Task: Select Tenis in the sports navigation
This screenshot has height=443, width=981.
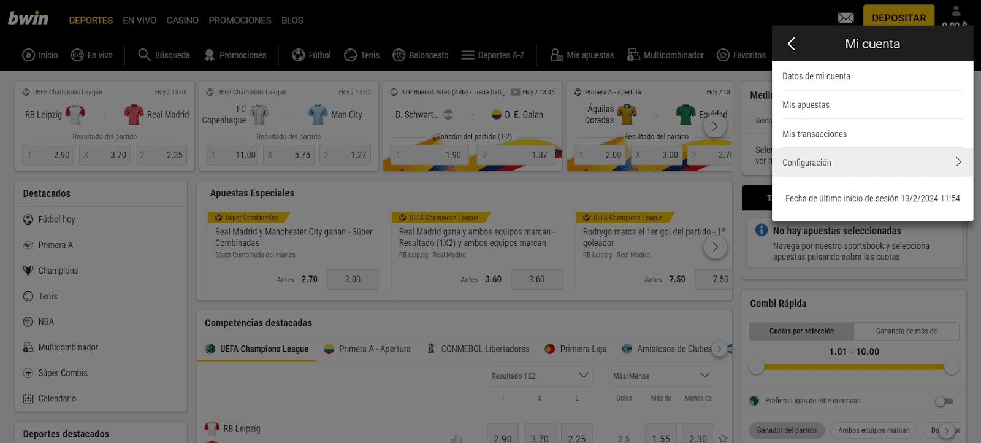Action: [x=362, y=55]
